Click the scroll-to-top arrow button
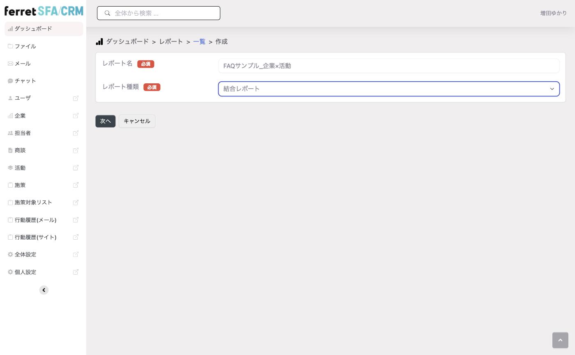The height and width of the screenshot is (355, 575). pos(560,340)
